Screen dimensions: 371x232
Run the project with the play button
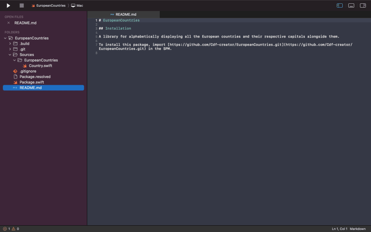[x=8, y=5]
